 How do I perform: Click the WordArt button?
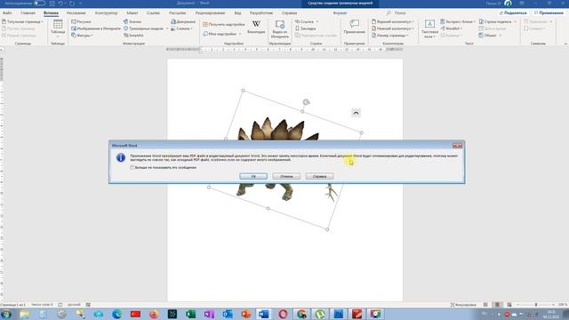[x=452, y=28]
